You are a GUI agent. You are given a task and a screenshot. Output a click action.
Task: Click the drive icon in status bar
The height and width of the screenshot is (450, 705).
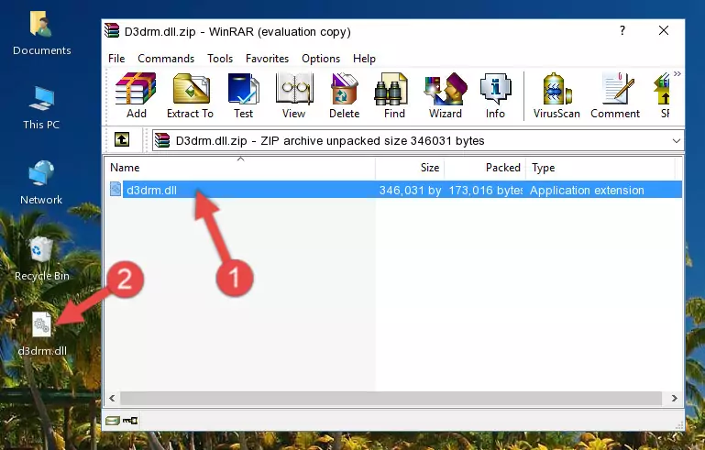[x=113, y=421]
